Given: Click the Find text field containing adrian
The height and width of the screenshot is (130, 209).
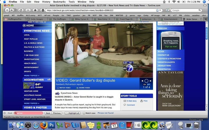Looking at the screenshot, I should (28, 113).
